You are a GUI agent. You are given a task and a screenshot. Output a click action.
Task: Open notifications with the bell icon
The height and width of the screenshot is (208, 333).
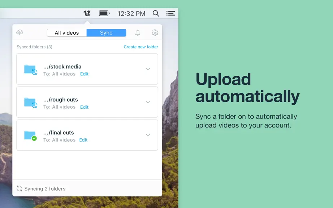(138, 33)
